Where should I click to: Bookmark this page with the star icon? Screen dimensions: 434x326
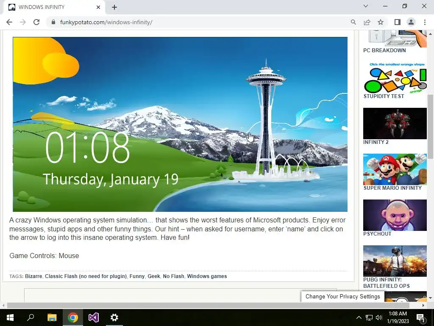pos(381,22)
